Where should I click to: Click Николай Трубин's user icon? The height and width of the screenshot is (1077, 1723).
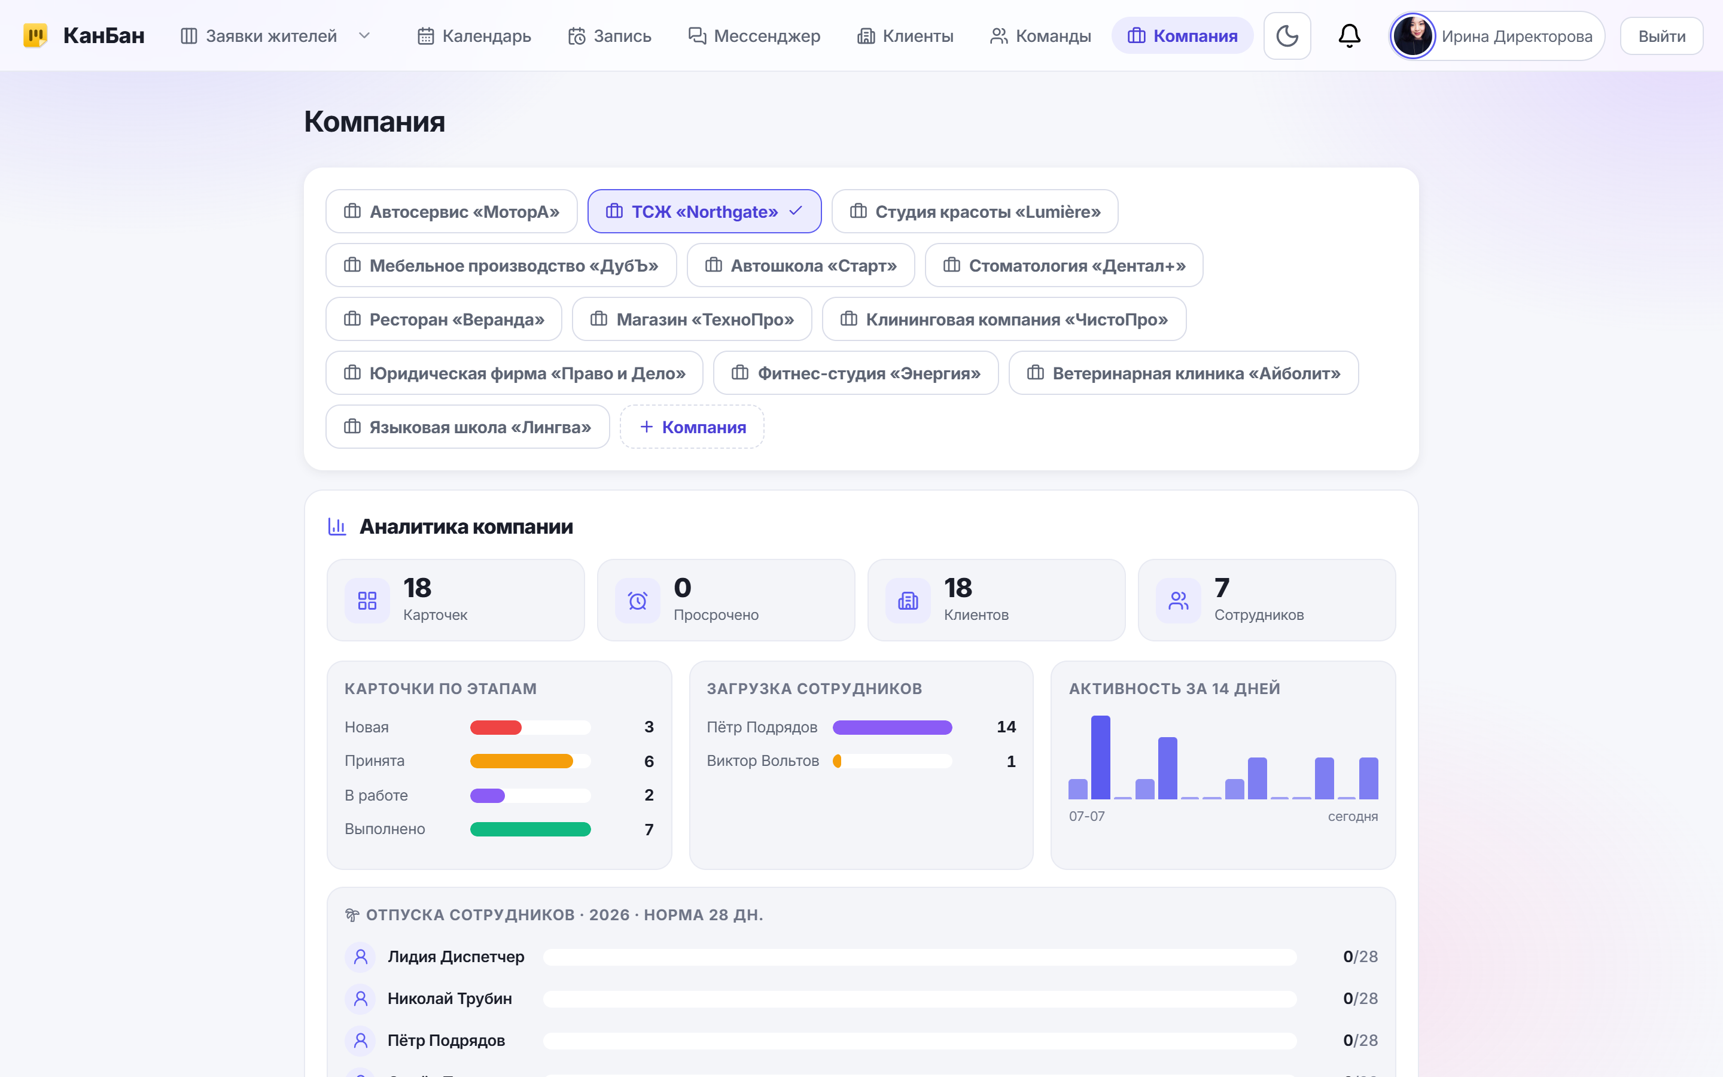pos(360,998)
